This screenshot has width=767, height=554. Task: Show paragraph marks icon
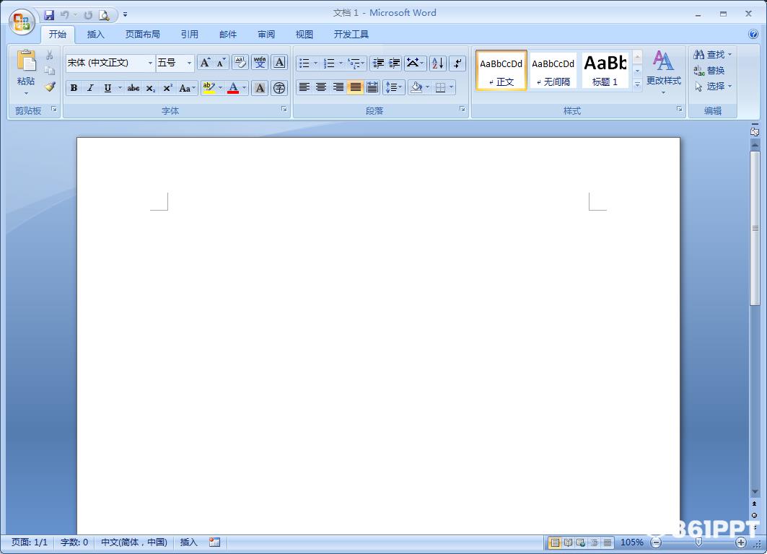coord(457,63)
